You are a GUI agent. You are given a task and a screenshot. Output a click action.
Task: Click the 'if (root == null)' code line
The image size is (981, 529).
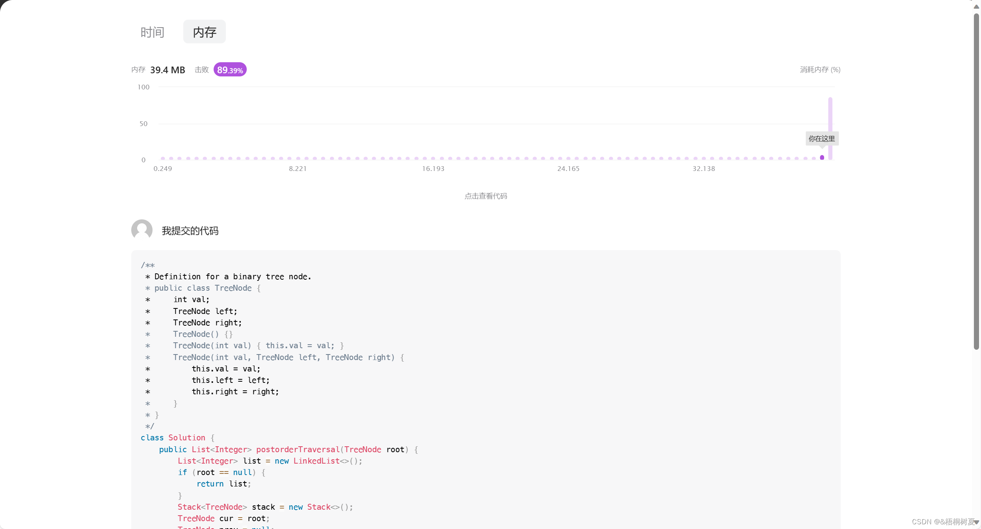pyautogui.click(x=221, y=472)
